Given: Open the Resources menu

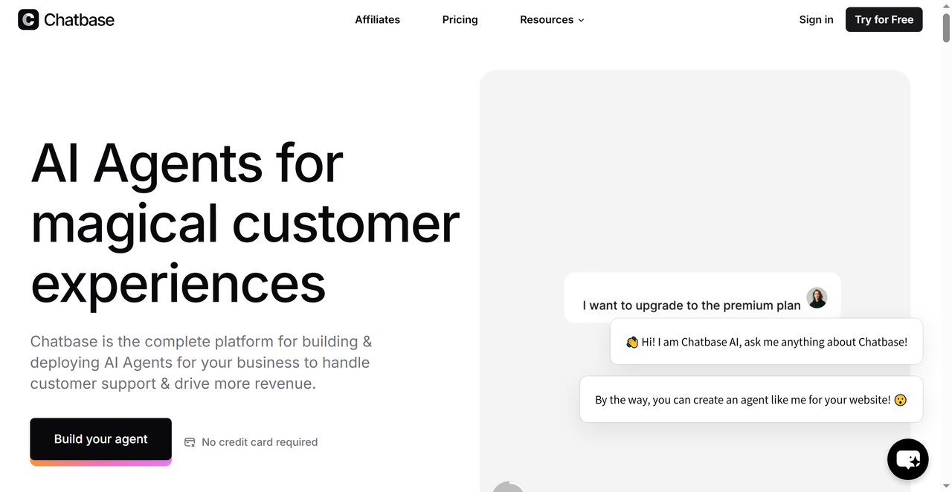Looking at the screenshot, I should tap(552, 20).
